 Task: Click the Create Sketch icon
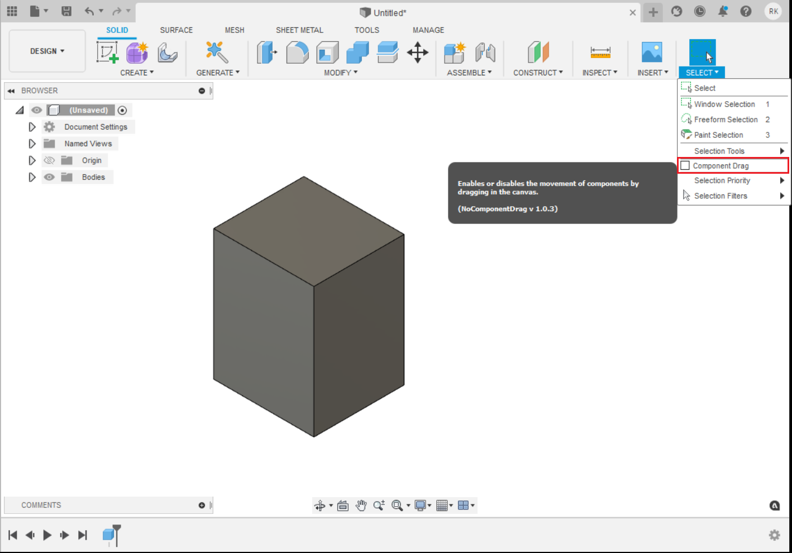click(107, 53)
